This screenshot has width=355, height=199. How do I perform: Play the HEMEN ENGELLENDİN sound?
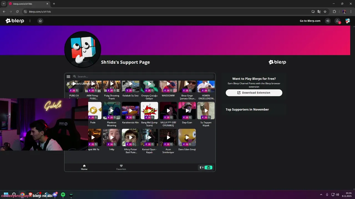click(x=206, y=84)
